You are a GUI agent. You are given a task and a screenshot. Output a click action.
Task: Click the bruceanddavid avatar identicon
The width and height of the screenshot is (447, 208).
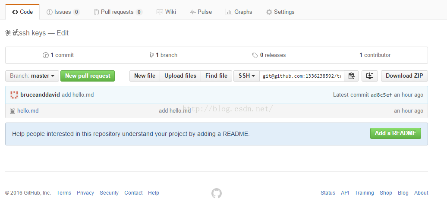(x=14, y=95)
